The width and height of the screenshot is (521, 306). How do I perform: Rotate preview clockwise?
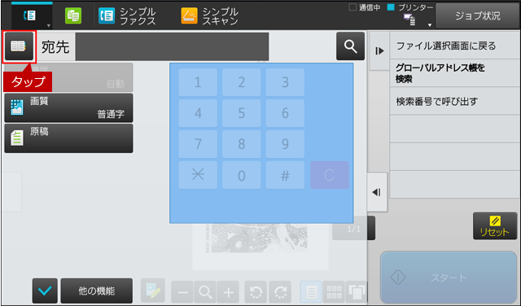coord(280,292)
